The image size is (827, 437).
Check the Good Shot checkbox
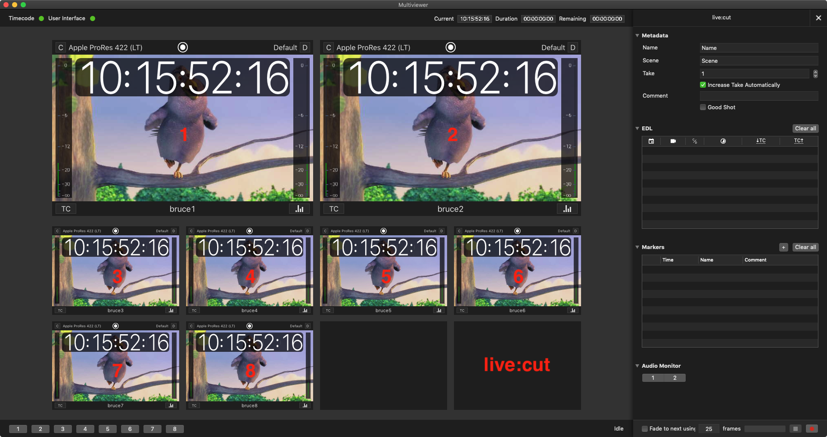point(703,107)
